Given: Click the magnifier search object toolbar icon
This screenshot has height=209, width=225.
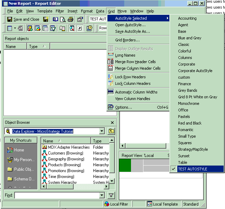Looking at the screenshot, I should [x=72, y=28].
